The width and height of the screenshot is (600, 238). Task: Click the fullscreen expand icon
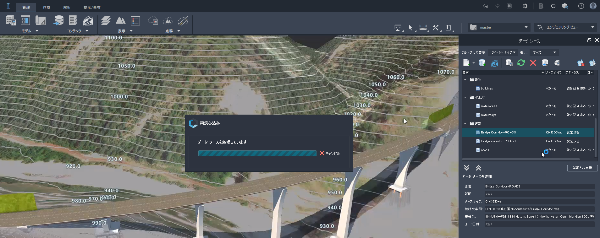509,6
